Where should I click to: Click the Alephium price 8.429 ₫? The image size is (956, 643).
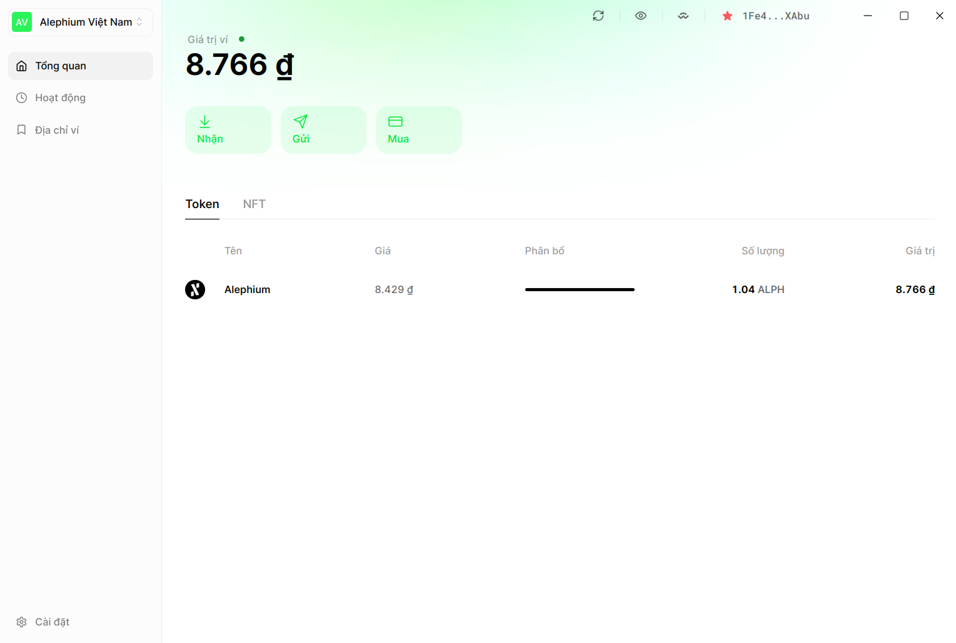pos(394,289)
